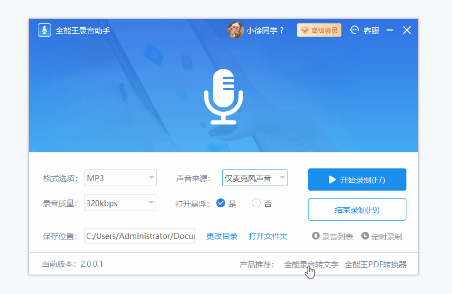452x294 pixels.
Task: Click the 更改目录 link
Action: click(222, 236)
